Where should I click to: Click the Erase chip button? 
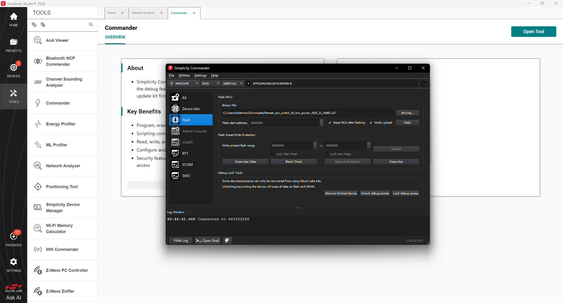tap(396, 162)
